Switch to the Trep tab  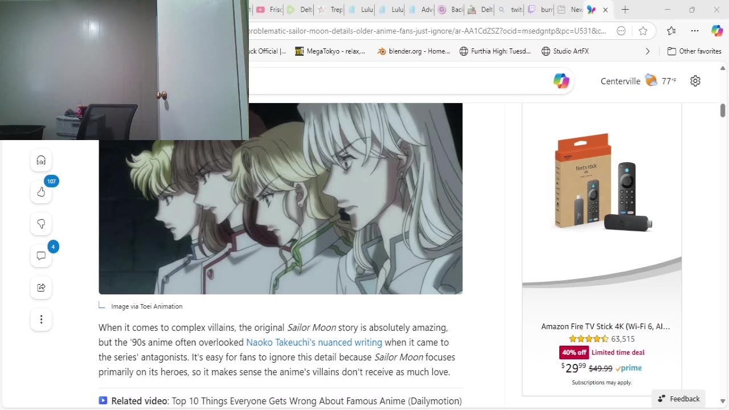tap(330, 10)
